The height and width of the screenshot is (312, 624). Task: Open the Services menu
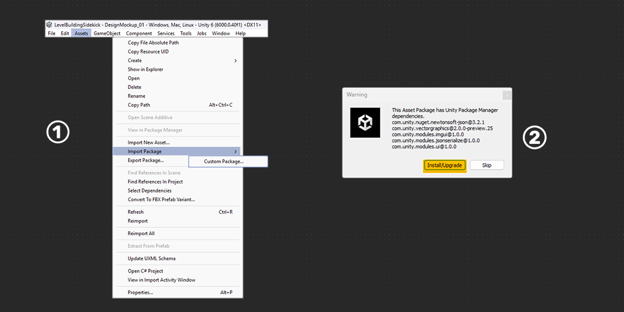pyautogui.click(x=166, y=34)
